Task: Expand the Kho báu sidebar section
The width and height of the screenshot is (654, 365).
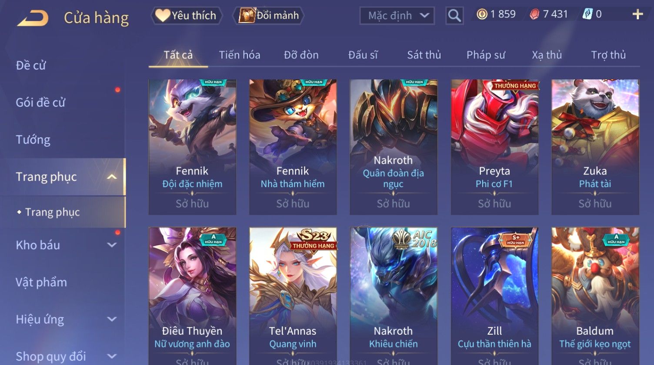Action: point(112,245)
